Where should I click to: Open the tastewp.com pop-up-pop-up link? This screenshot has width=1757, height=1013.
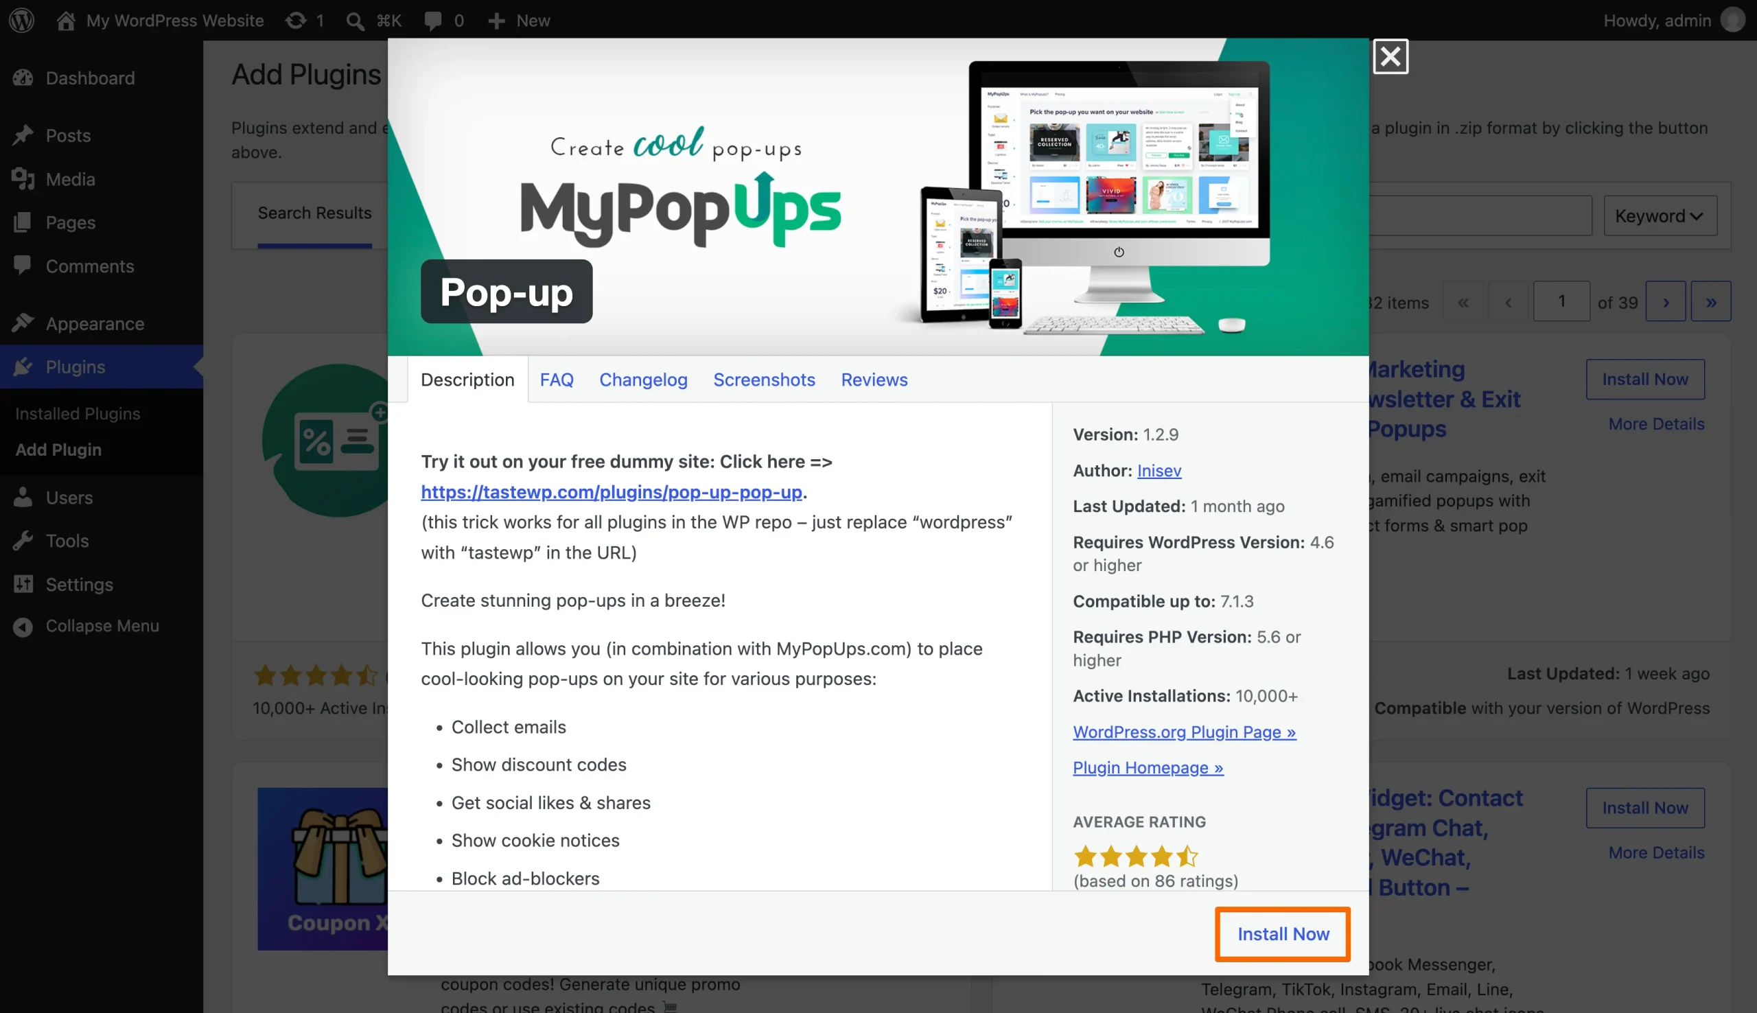612,492
